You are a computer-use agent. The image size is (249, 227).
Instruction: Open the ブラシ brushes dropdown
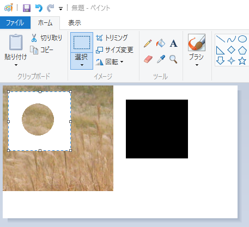(x=197, y=60)
